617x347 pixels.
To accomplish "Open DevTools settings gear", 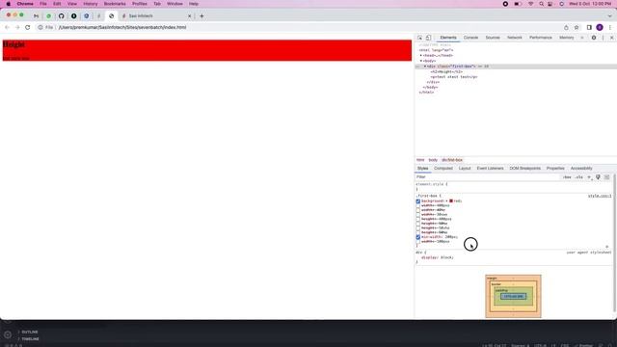I will [x=594, y=38].
